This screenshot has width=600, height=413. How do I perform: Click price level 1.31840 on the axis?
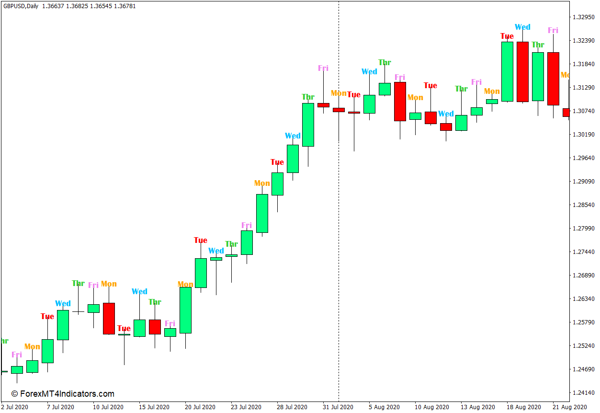click(583, 64)
